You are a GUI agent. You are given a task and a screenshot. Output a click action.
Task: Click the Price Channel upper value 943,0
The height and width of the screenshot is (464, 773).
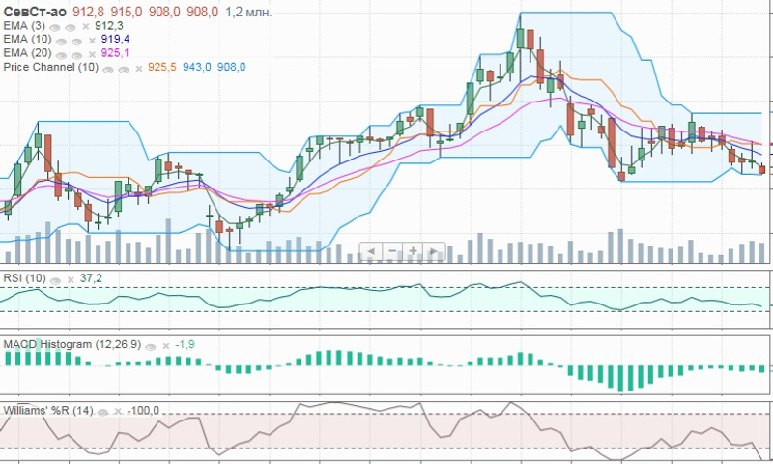[197, 67]
